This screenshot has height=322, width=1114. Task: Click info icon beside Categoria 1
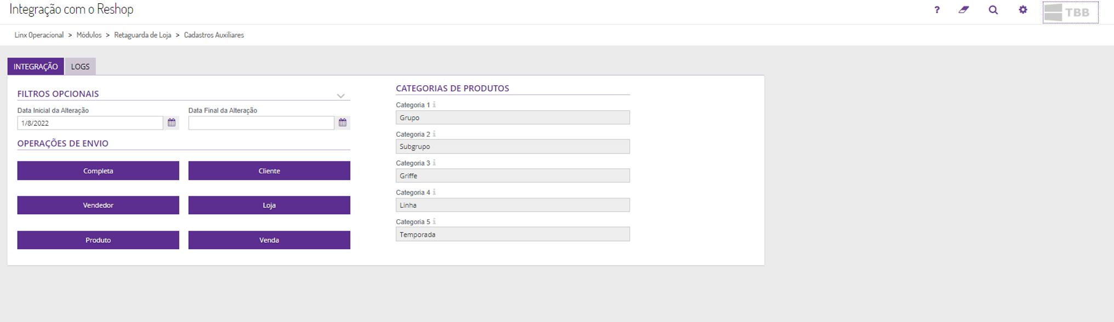click(434, 104)
